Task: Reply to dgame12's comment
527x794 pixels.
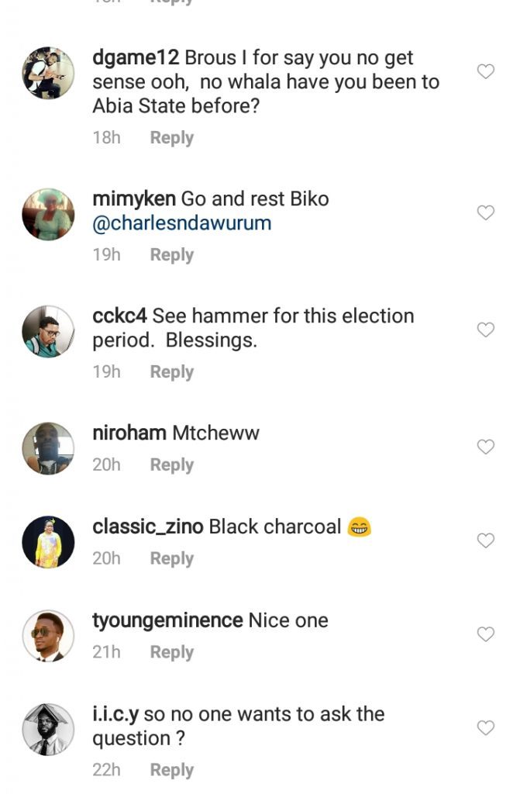Action: [x=171, y=138]
